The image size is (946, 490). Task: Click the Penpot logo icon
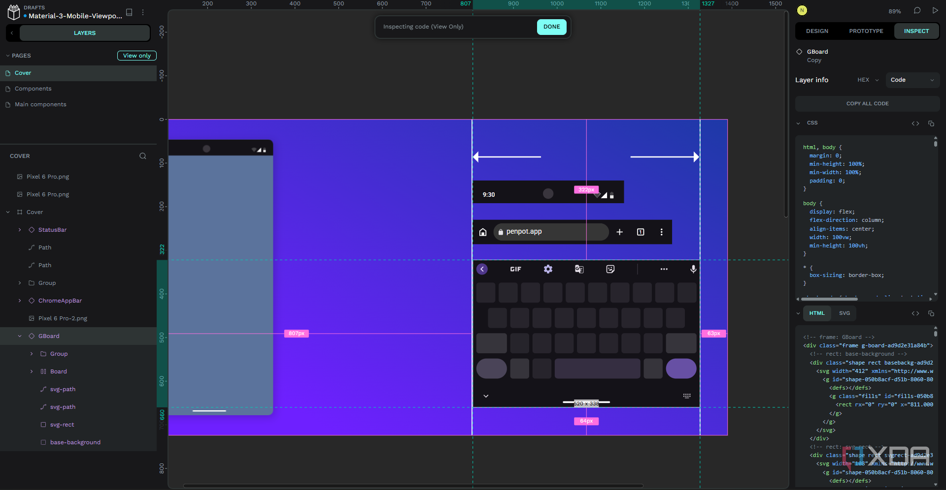click(x=14, y=12)
